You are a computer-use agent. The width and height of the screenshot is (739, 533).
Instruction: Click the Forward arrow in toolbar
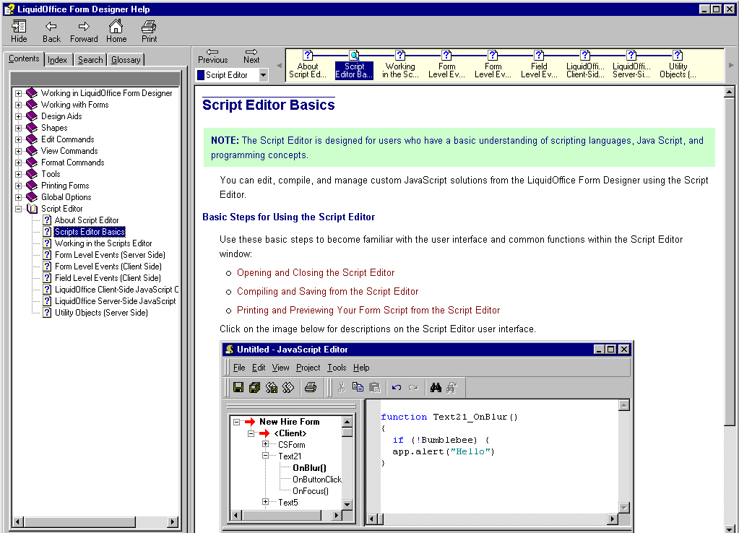point(84,31)
